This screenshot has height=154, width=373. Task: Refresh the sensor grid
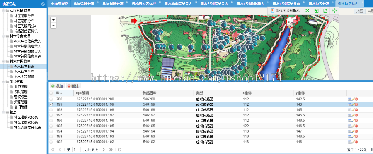tap(120, 149)
